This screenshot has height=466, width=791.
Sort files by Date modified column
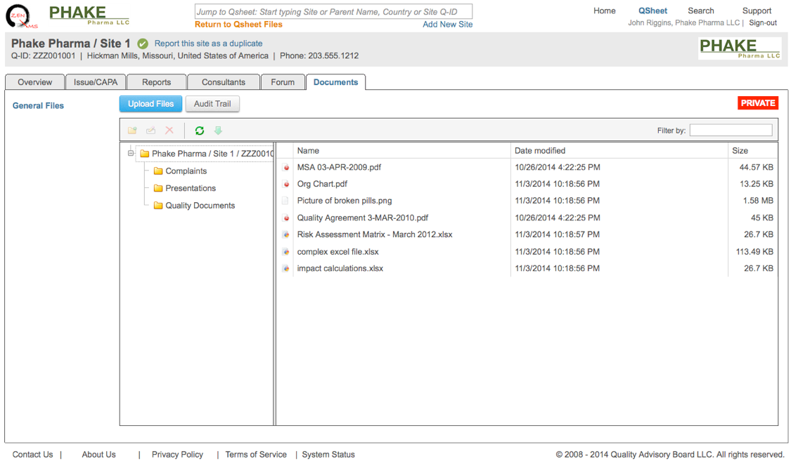[x=540, y=151]
